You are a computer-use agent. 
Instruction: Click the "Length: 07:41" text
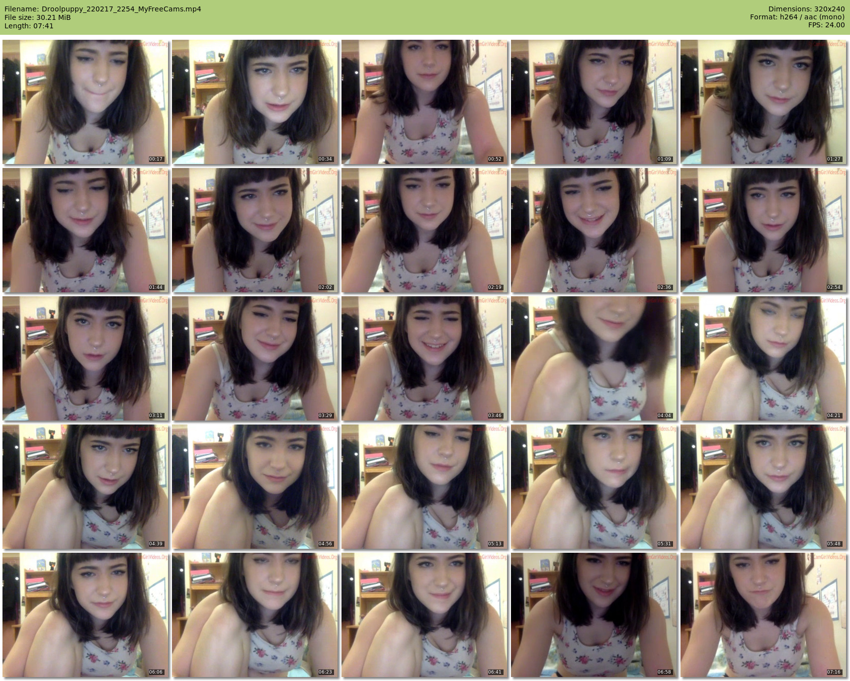click(29, 26)
